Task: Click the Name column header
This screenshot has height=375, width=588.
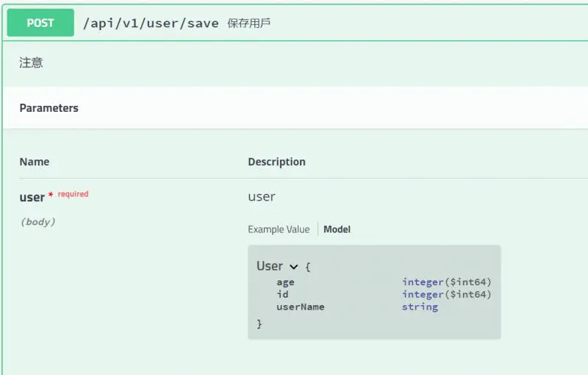Action: (35, 162)
